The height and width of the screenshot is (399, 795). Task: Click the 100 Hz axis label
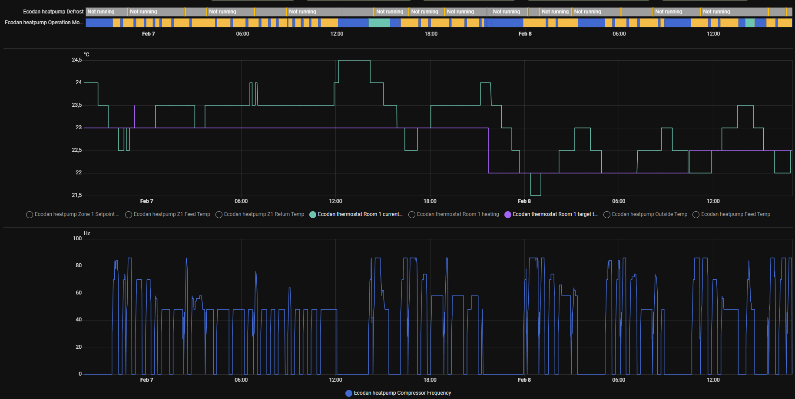77,239
